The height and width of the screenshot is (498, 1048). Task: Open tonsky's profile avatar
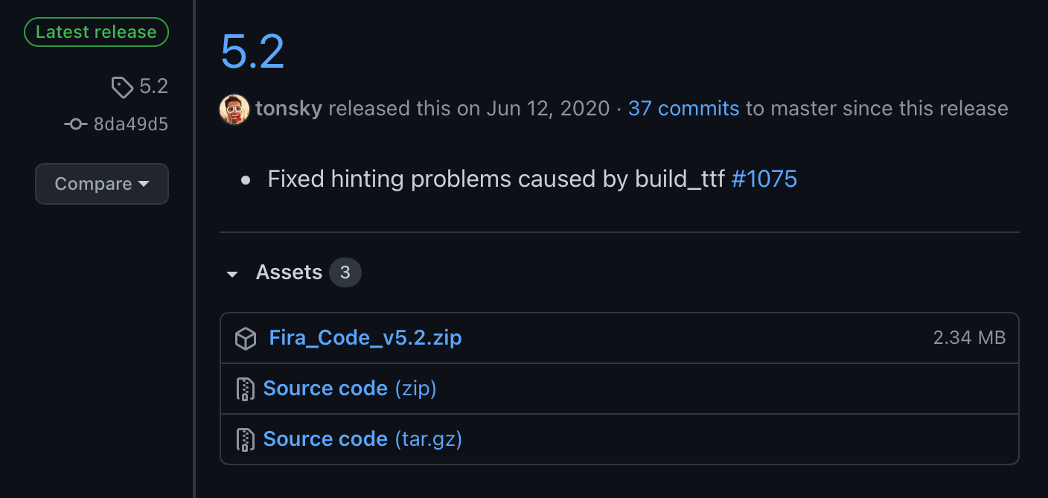(x=233, y=109)
